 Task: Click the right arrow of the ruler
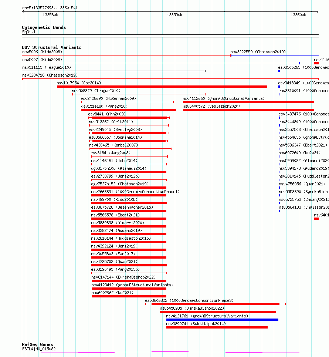(317, 11)
